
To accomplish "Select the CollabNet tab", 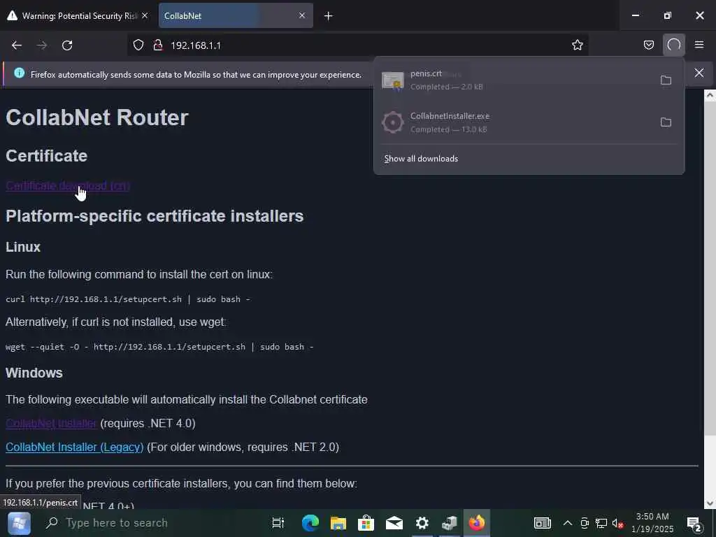I will click(x=236, y=15).
